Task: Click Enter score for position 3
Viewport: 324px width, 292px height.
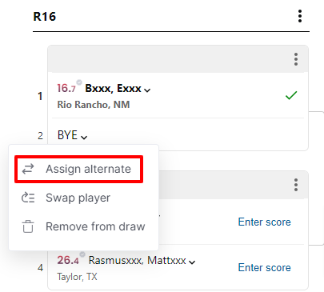Action: pyautogui.click(x=264, y=222)
